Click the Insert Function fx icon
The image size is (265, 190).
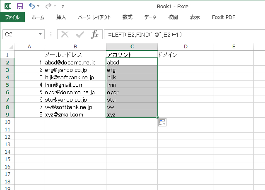[94, 34]
